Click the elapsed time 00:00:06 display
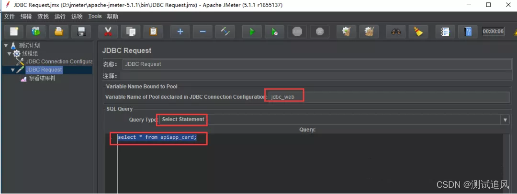This screenshot has width=517, height=194. point(493,31)
